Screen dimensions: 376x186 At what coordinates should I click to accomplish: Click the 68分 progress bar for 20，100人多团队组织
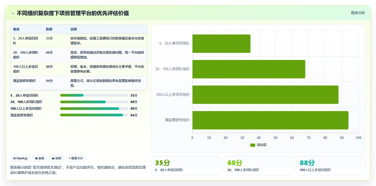[x=94, y=102]
